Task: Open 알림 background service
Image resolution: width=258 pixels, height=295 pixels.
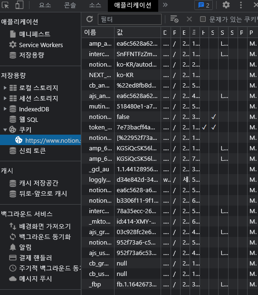Action: pyautogui.click(x=25, y=247)
